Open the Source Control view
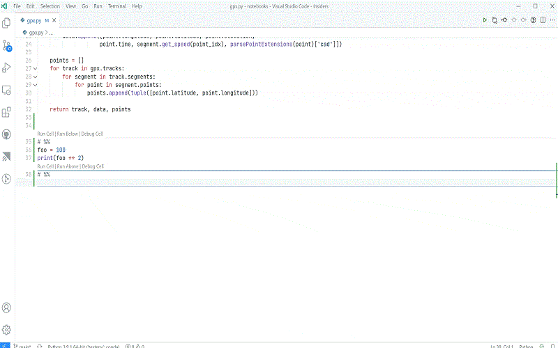Viewport: 558px width, 348px height. (x=6, y=45)
